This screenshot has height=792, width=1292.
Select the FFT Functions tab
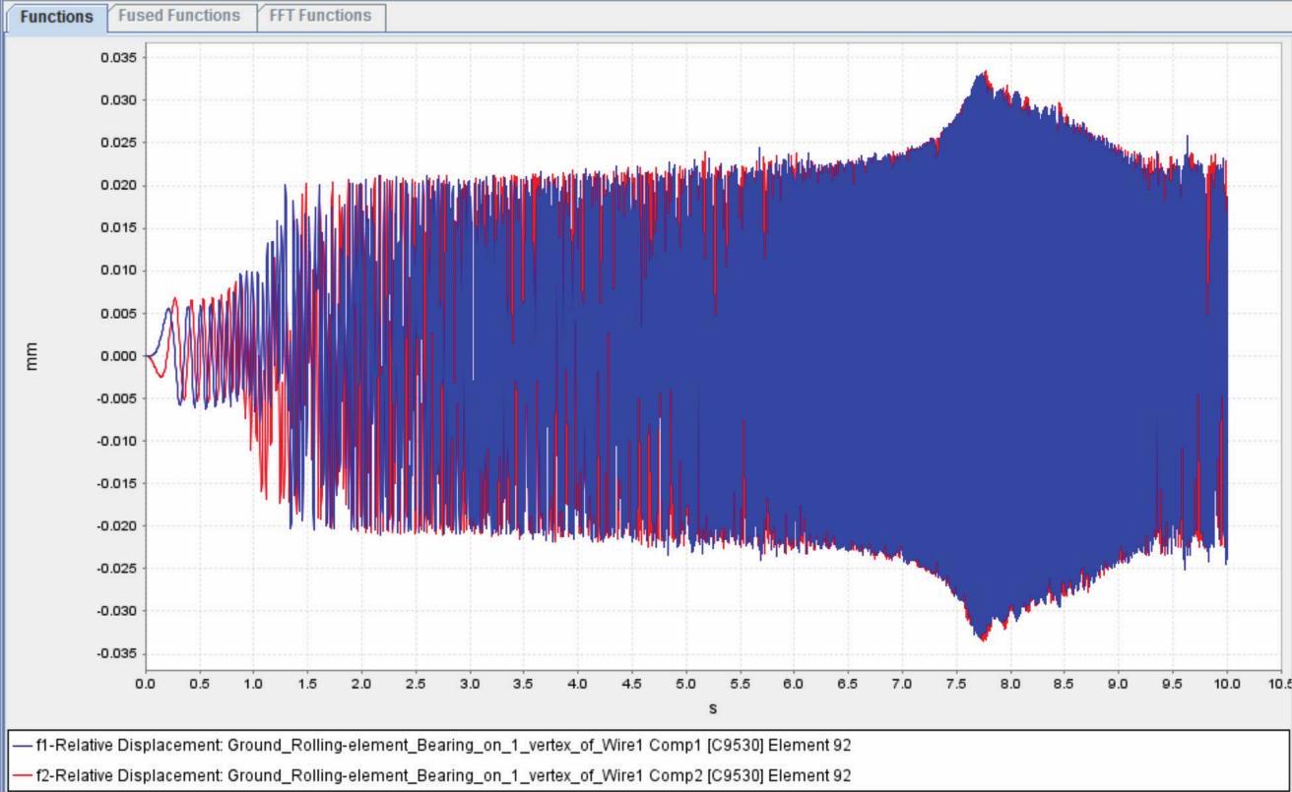[x=322, y=16]
